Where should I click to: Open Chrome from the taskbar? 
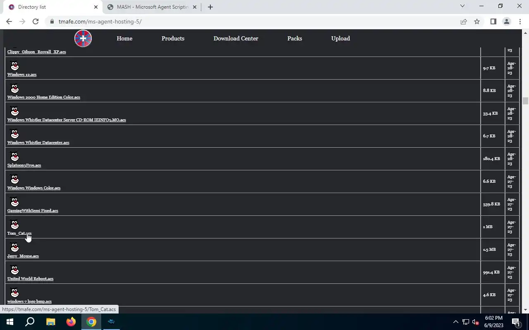[x=91, y=322]
